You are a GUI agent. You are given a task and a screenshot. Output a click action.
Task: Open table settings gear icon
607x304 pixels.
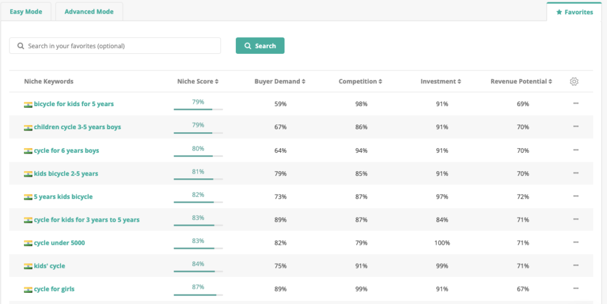coord(574,82)
